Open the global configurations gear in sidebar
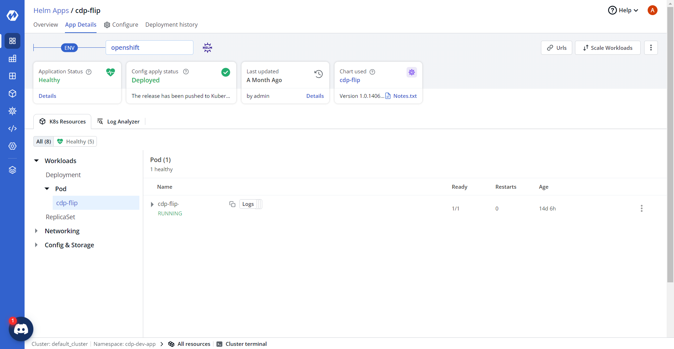 pos(12,146)
